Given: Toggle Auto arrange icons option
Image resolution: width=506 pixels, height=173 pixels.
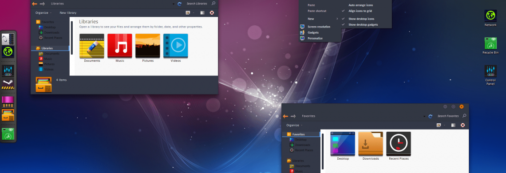Looking at the screenshot, I should pos(361,5).
